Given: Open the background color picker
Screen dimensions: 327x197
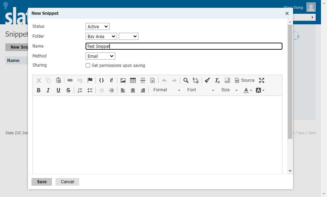Looking at the screenshot, I should click(x=260, y=90).
